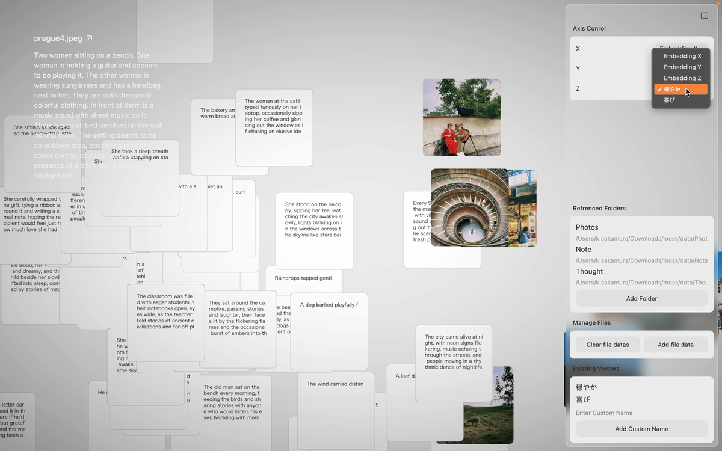The width and height of the screenshot is (722, 451).
Task: Select 喜び item in popup menu
Action: [x=680, y=100]
